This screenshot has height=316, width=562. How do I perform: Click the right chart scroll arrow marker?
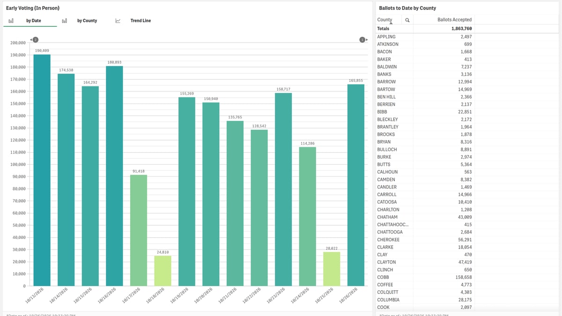tap(363, 39)
